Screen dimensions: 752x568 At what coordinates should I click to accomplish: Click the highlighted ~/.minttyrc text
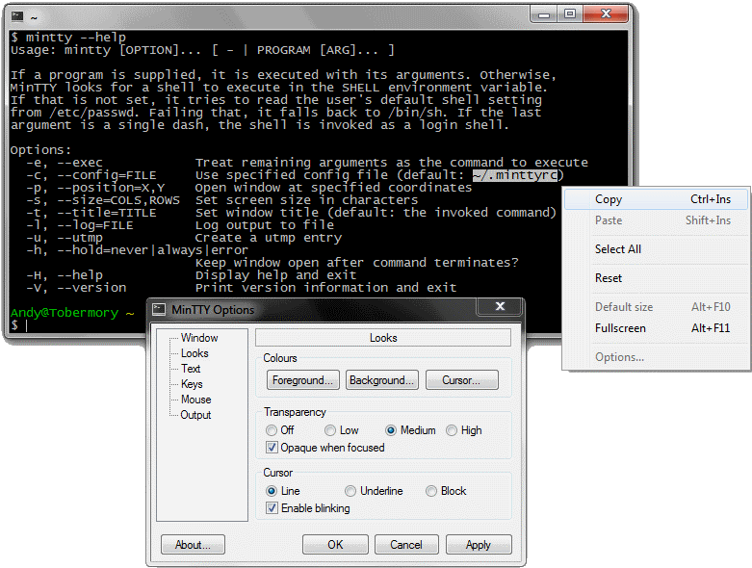click(x=514, y=175)
